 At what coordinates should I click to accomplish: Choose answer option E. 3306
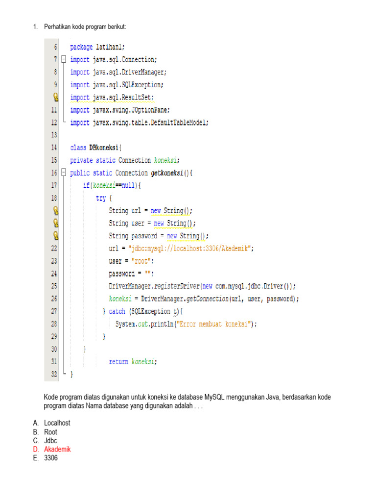point(50,458)
